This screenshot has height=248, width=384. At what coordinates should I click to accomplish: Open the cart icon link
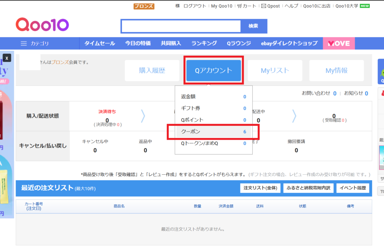pyautogui.click(x=240, y=6)
